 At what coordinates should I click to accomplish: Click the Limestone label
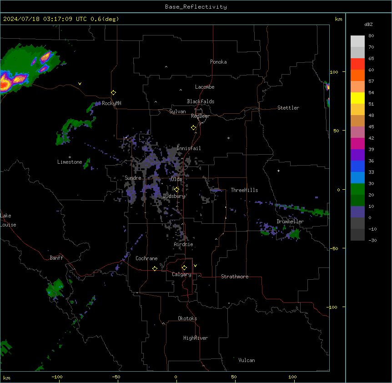click(x=70, y=162)
